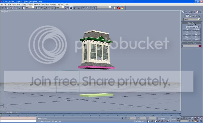The width and height of the screenshot is (203, 123).
Task: Click the Rectangle shape button
Action: coord(196,29)
